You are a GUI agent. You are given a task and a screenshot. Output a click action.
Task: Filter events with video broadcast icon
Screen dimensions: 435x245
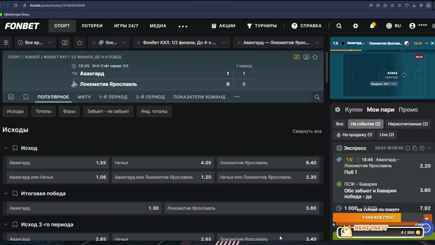[x=65, y=43]
